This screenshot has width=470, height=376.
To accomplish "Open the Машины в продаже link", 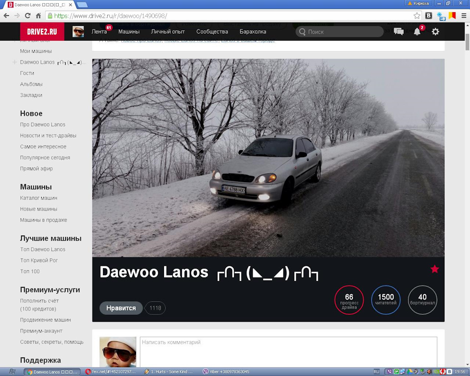I will pos(44,220).
